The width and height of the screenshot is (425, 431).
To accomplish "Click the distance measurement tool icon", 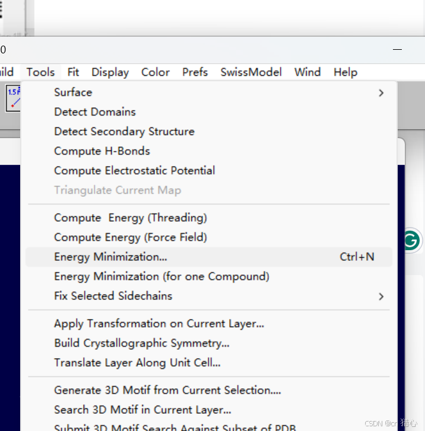I will click(13, 98).
